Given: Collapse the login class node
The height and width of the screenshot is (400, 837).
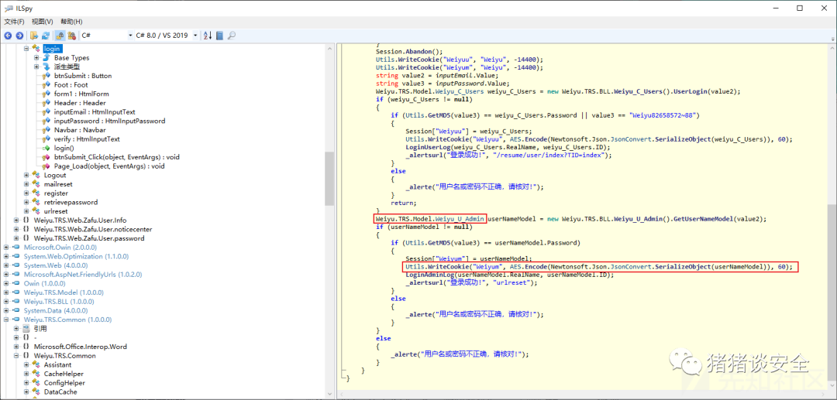Looking at the screenshot, I should [26, 49].
